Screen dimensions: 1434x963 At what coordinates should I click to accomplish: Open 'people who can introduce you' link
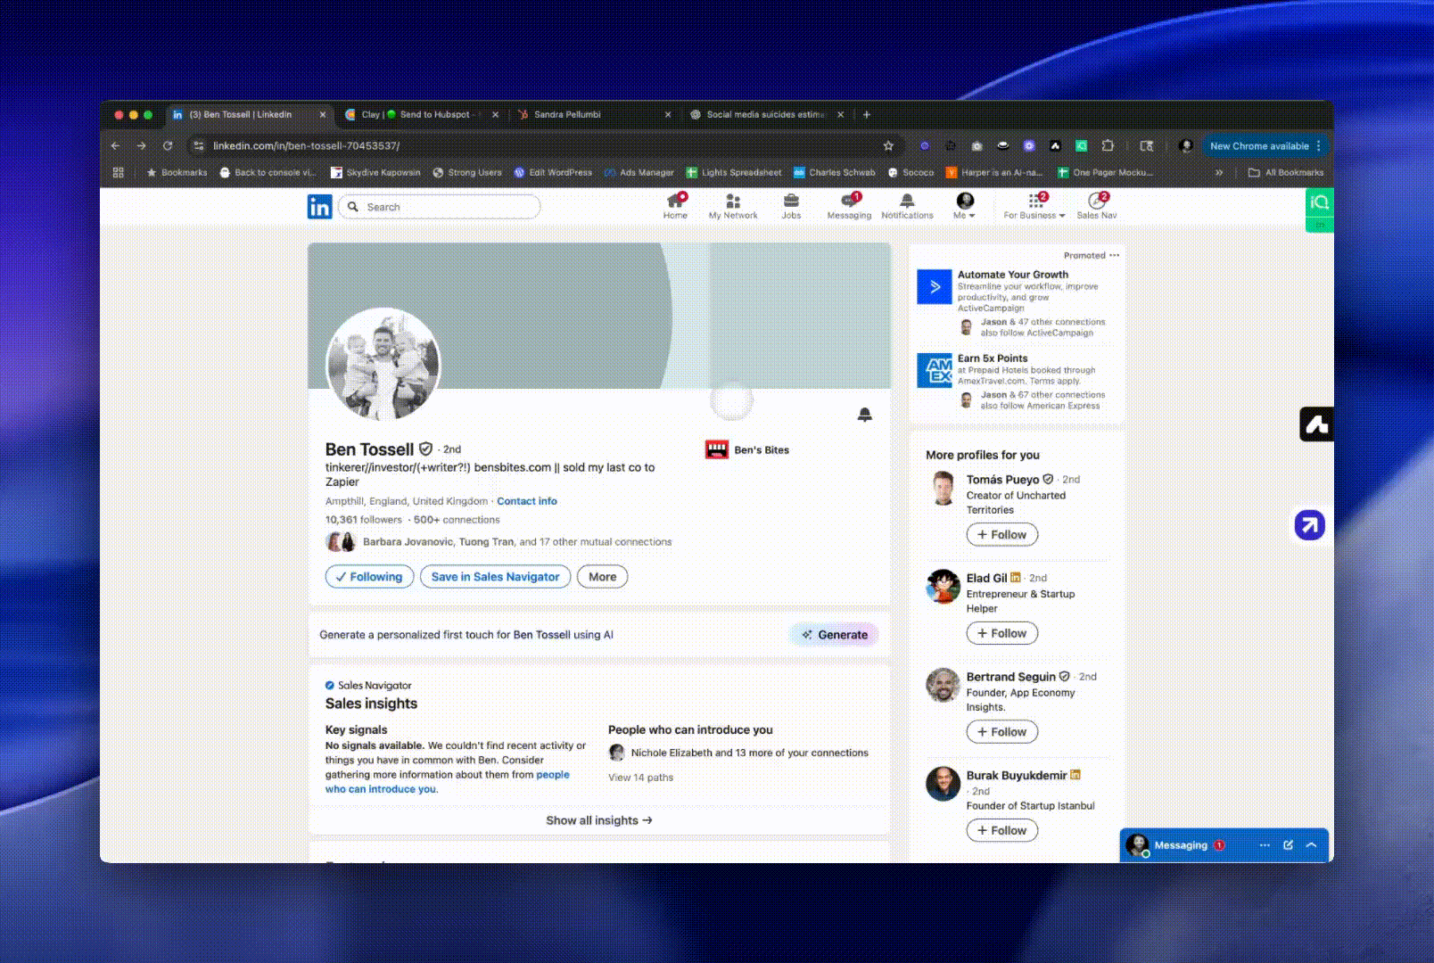448,782
